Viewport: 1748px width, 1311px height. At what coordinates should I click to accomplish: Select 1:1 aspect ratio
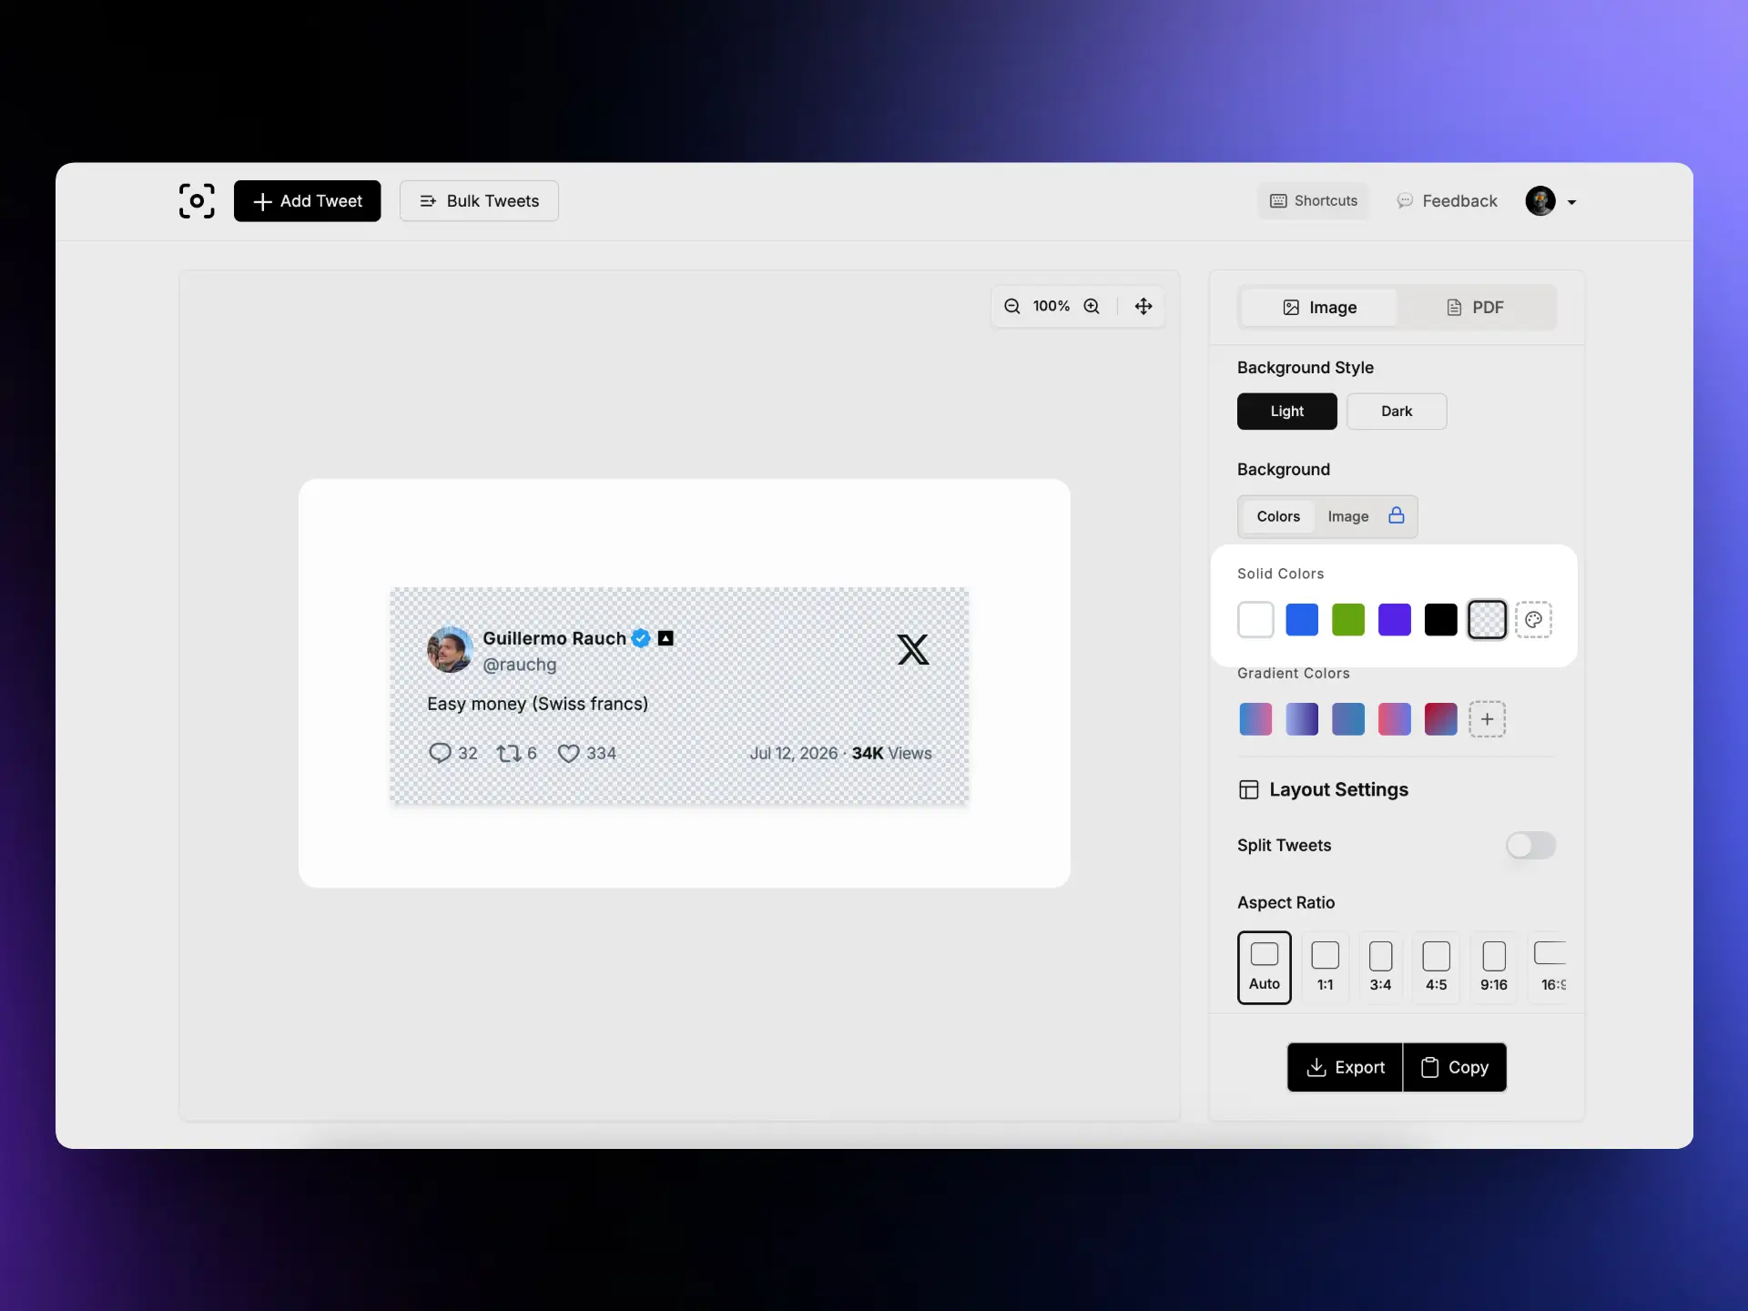tap(1325, 968)
